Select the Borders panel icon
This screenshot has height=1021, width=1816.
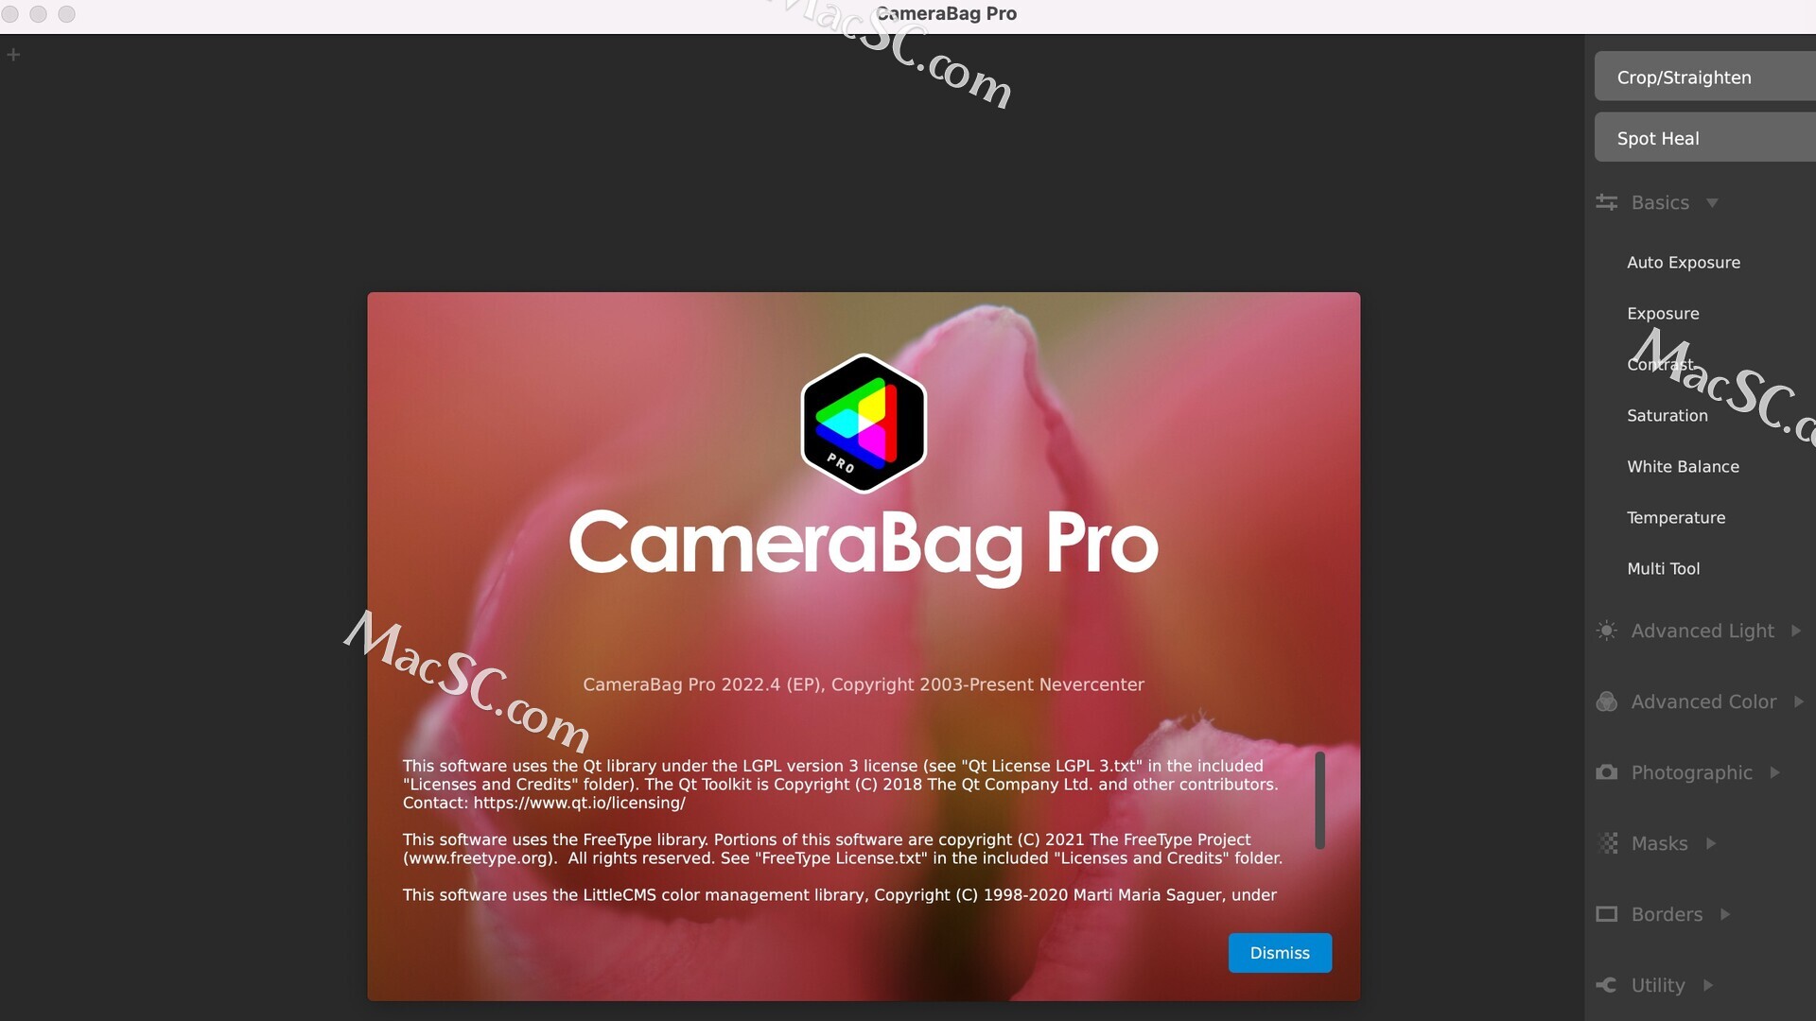pyautogui.click(x=1609, y=914)
